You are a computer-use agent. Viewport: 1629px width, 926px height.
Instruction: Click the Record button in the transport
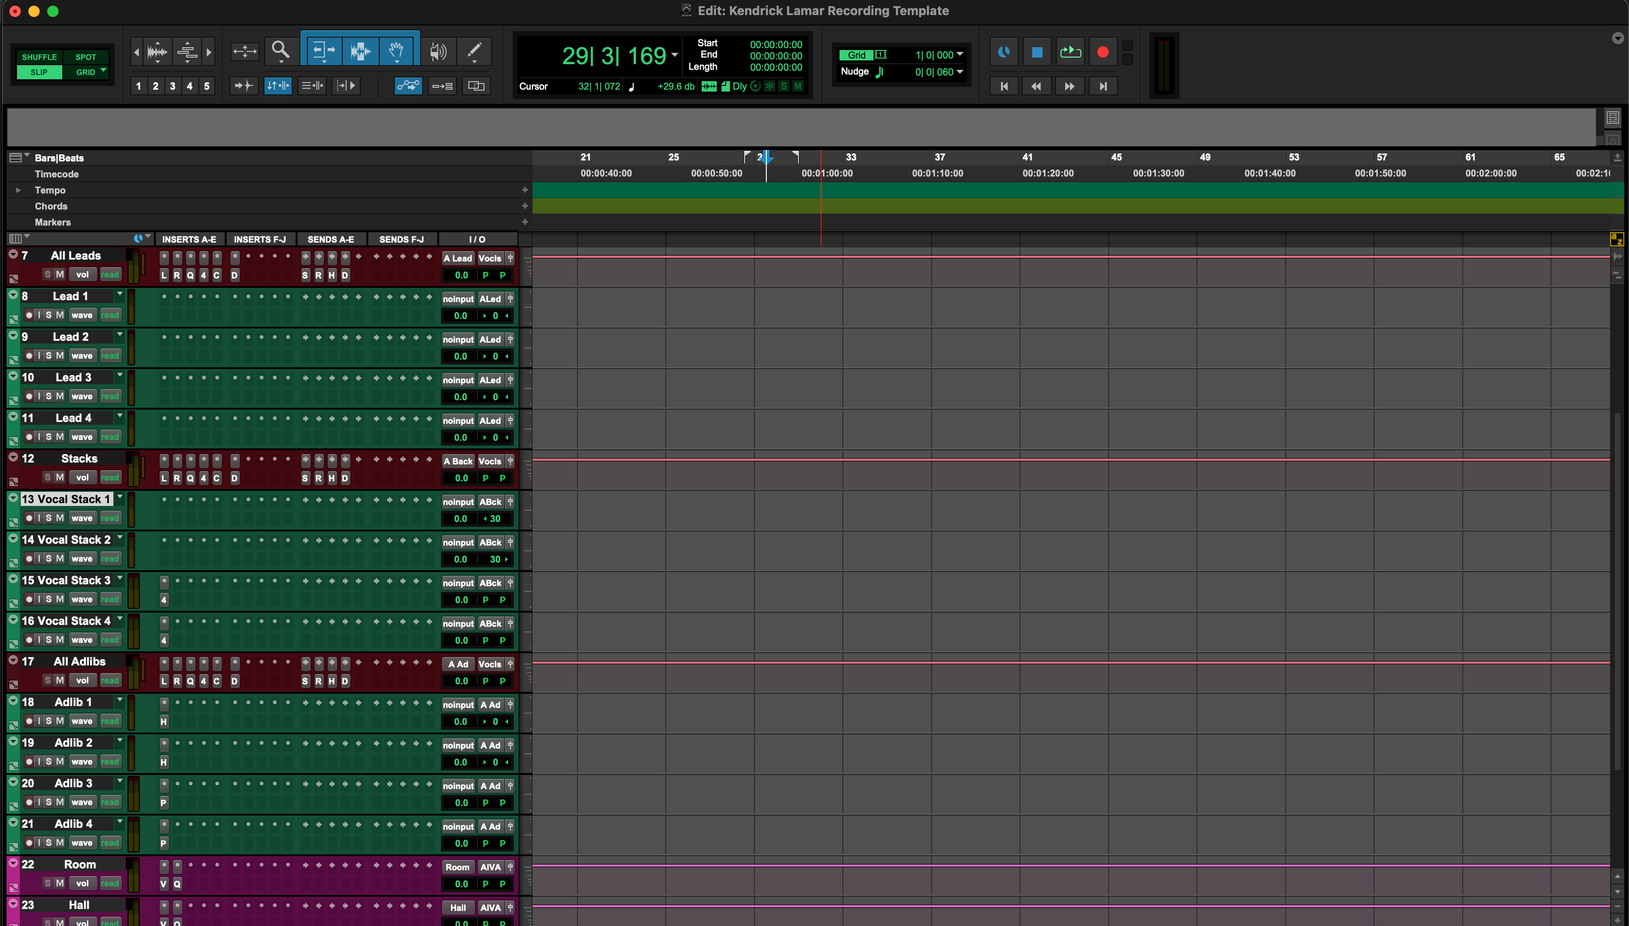tap(1103, 51)
